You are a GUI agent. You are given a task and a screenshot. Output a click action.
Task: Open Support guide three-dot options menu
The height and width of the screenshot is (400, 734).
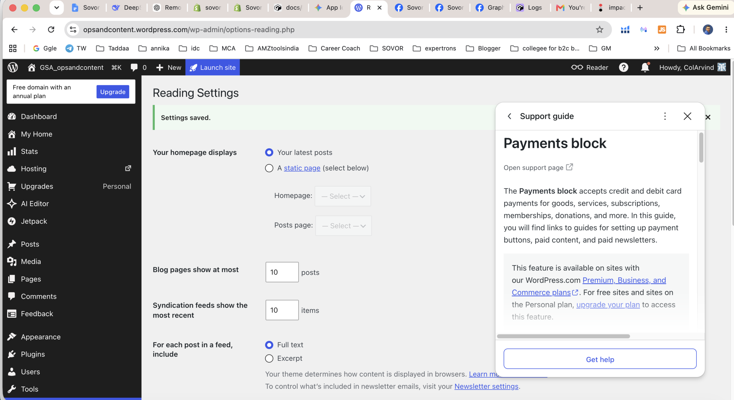tap(665, 116)
